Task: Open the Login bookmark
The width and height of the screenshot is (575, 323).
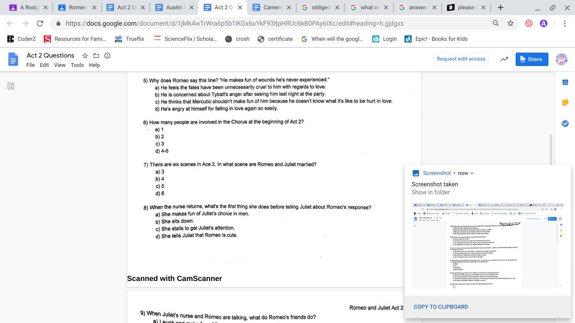Action: click(384, 39)
